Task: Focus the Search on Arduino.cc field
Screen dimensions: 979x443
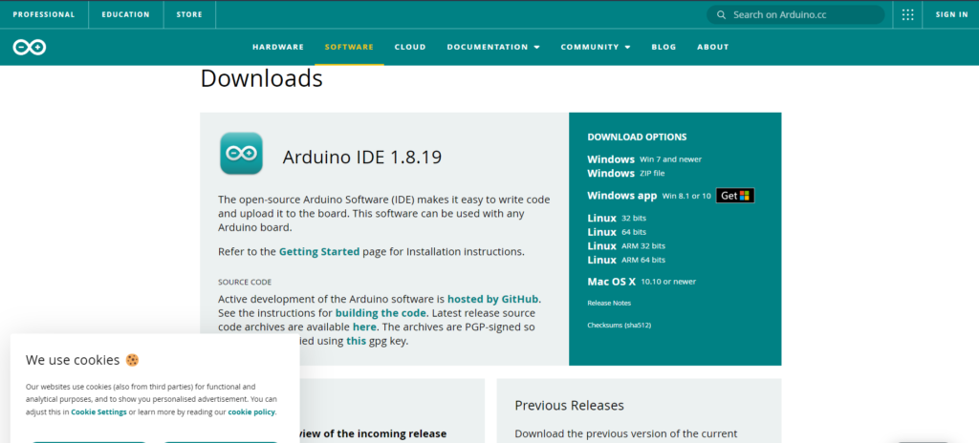Action: pyautogui.click(x=795, y=14)
